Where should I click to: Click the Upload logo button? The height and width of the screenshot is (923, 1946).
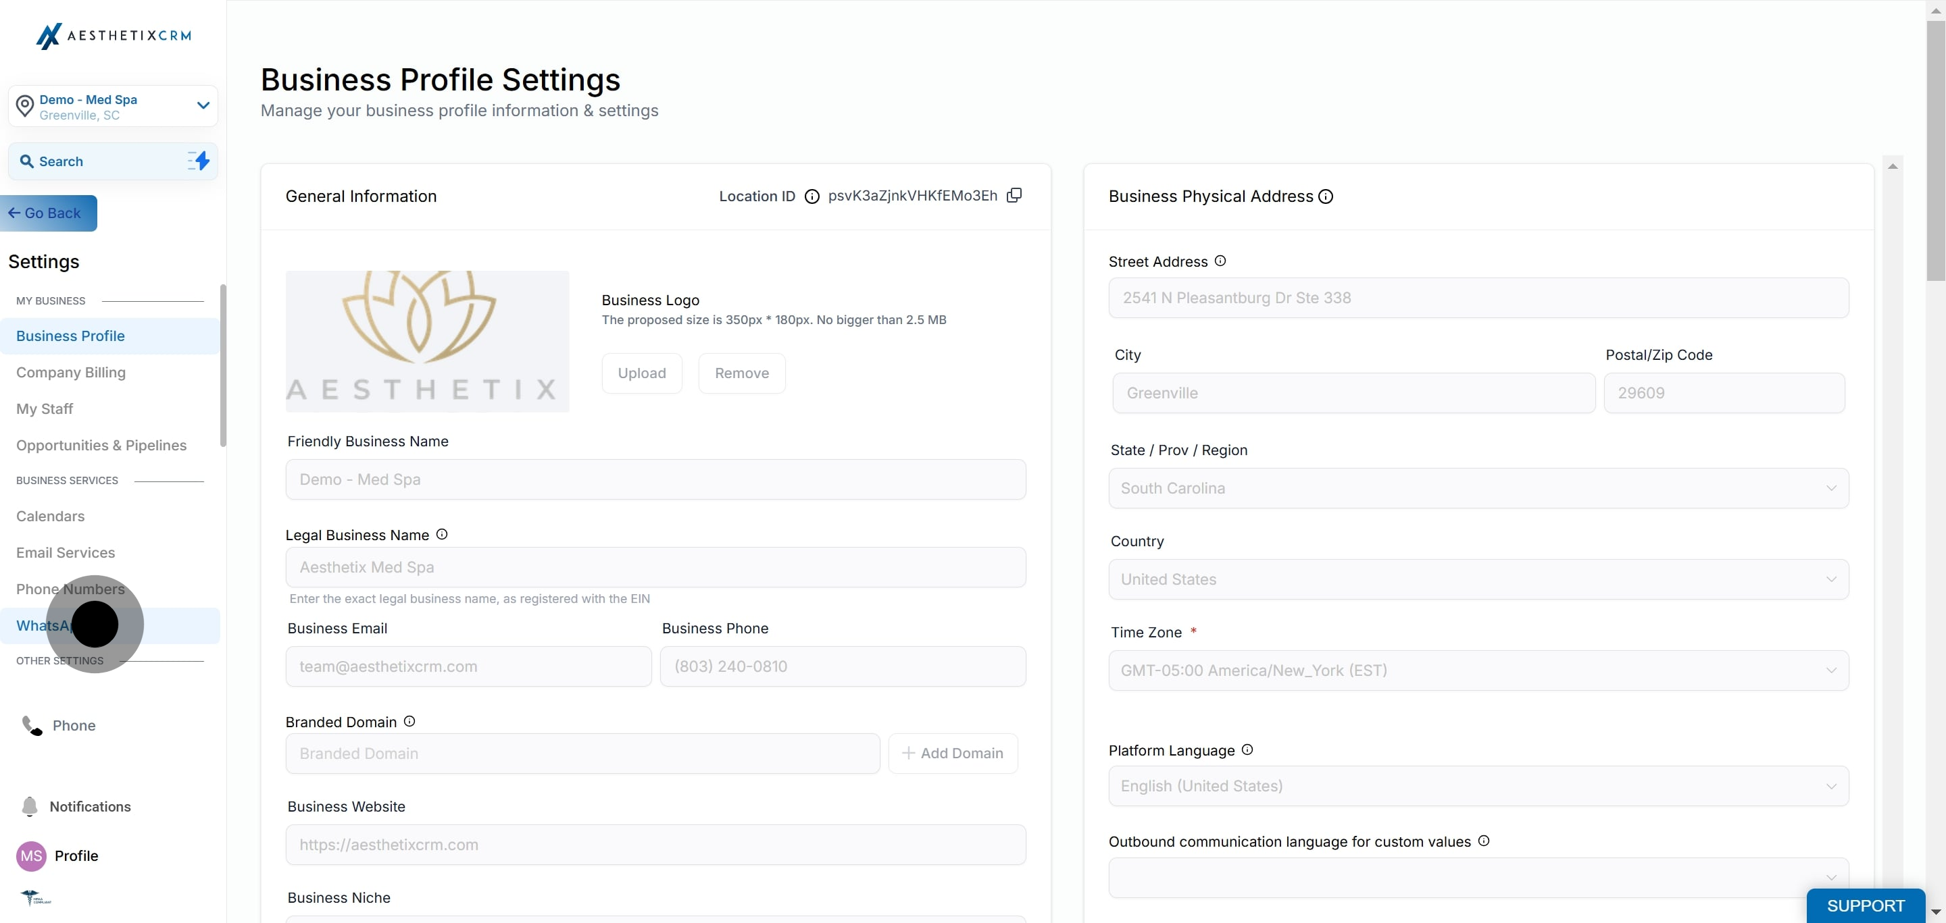642,373
